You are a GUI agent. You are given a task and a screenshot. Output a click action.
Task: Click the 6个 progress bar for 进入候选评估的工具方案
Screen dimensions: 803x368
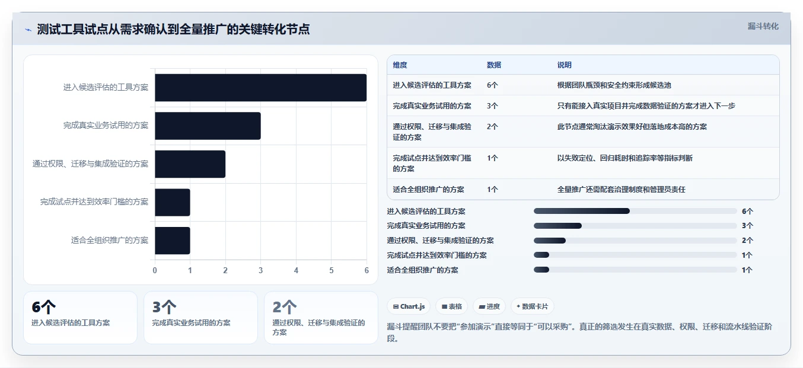[x=635, y=211]
